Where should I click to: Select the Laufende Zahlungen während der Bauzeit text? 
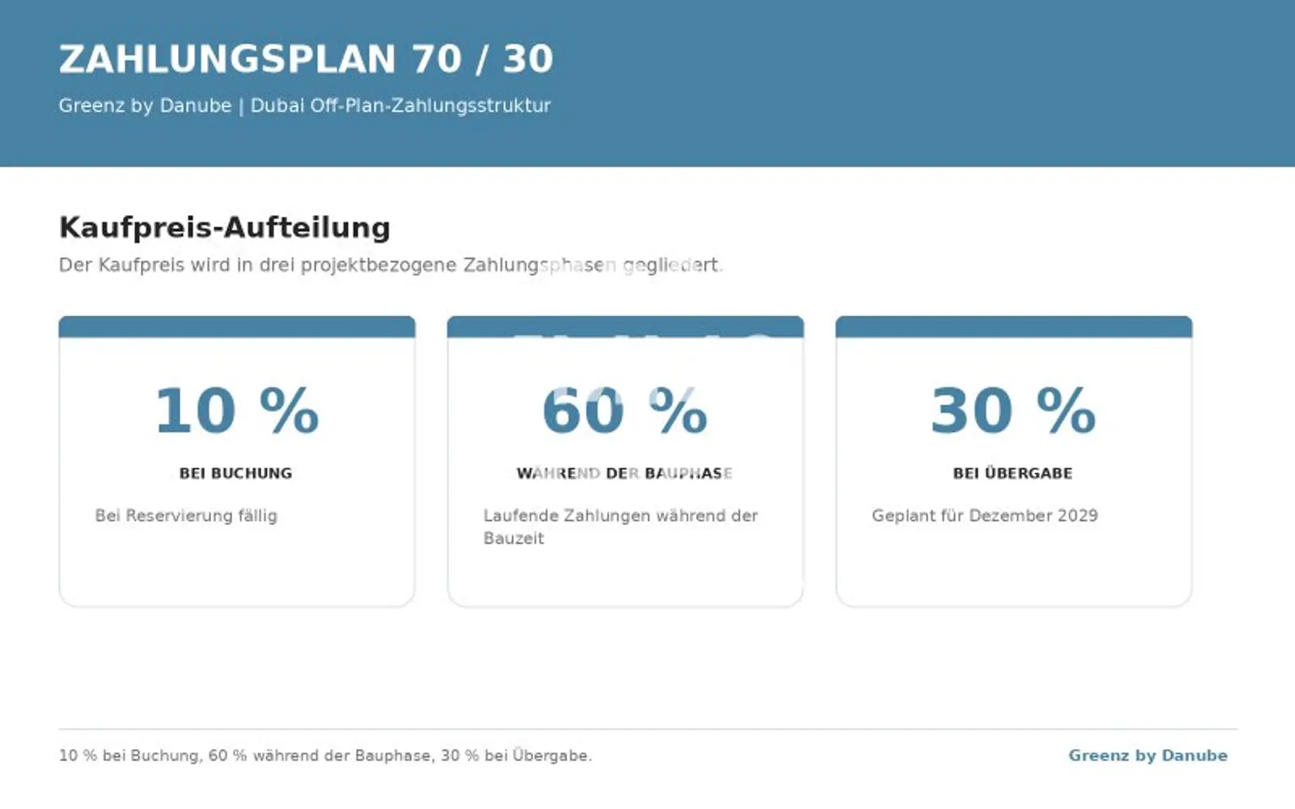[x=621, y=527]
